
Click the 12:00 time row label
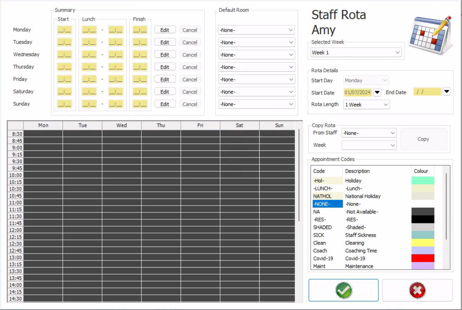[x=15, y=230]
